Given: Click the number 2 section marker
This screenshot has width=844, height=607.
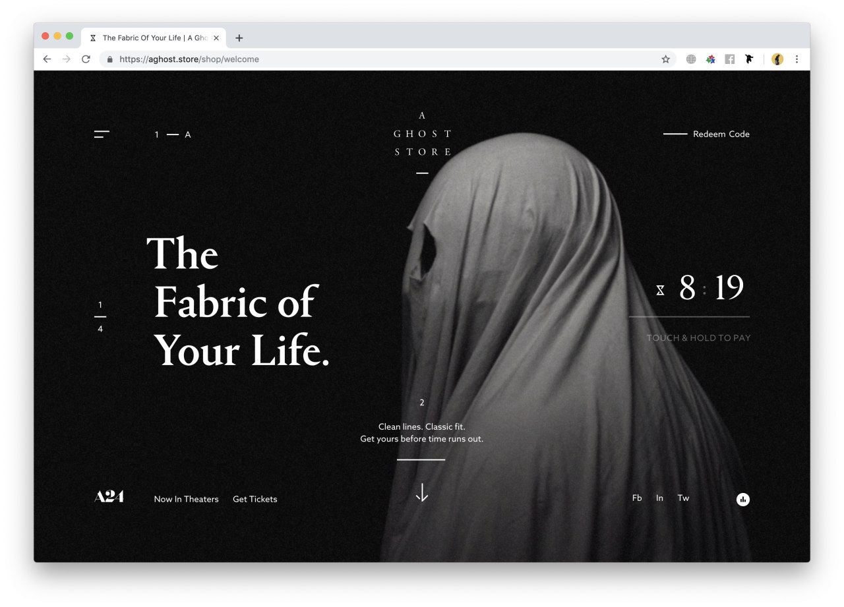Looking at the screenshot, I should pyautogui.click(x=422, y=403).
